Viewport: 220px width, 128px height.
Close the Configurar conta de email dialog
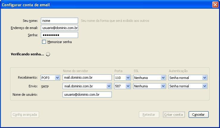click(215, 5)
